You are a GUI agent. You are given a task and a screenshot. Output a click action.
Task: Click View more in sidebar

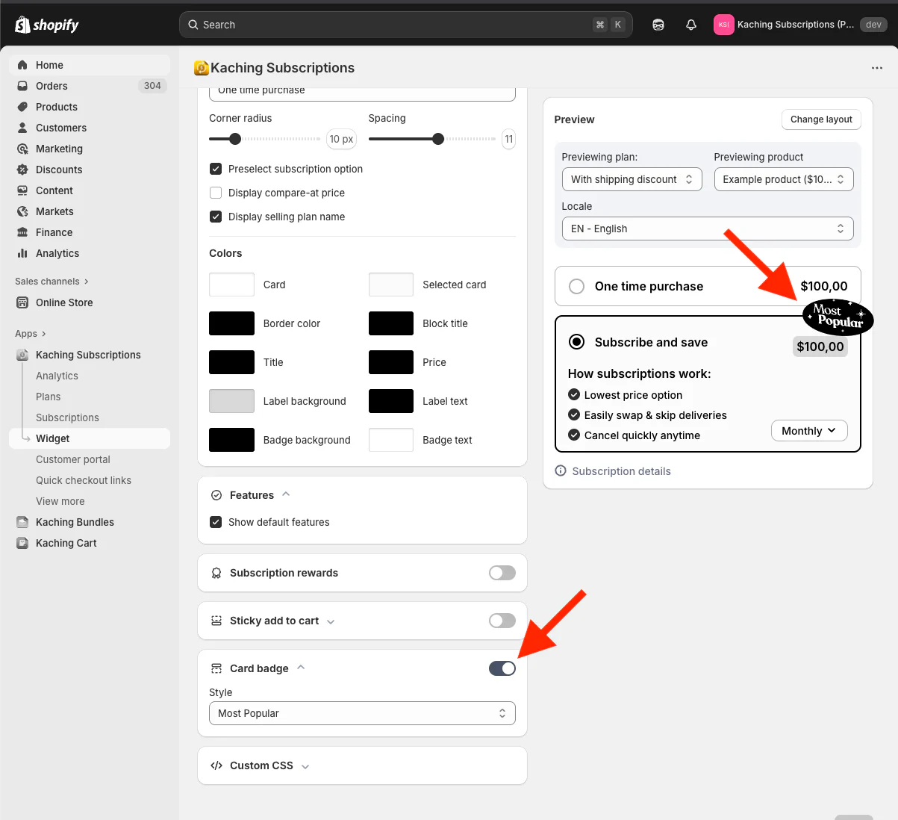(x=60, y=501)
